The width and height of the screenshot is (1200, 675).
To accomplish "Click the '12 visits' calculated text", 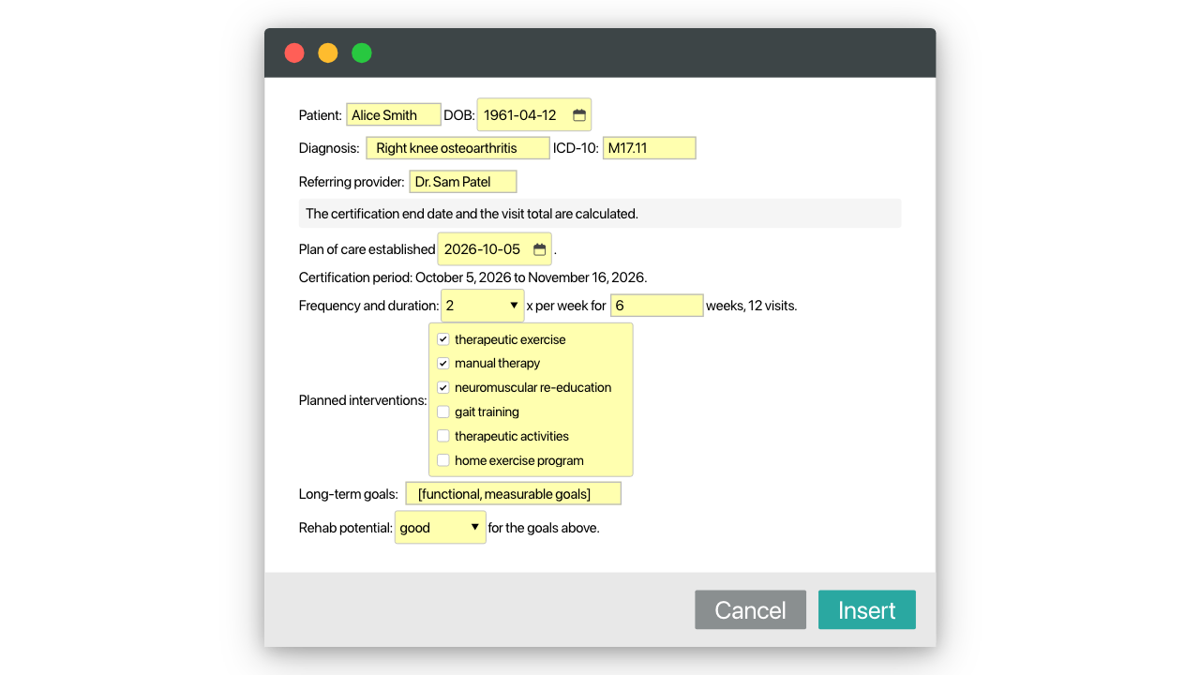I will click(x=773, y=306).
